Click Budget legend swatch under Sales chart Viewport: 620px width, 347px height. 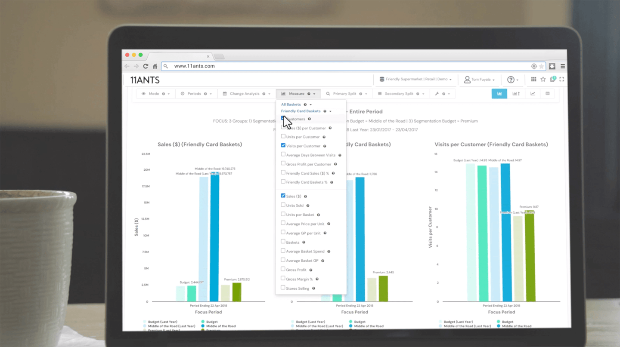coord(203,322)
